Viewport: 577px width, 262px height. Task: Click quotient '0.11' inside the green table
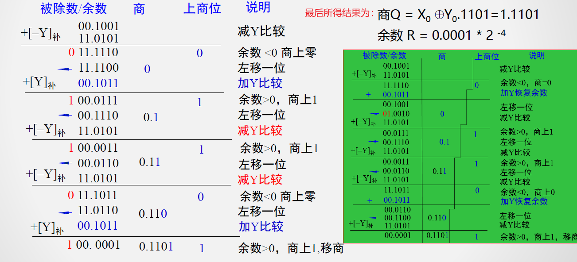pyautogui.click(x=439, y=171)
